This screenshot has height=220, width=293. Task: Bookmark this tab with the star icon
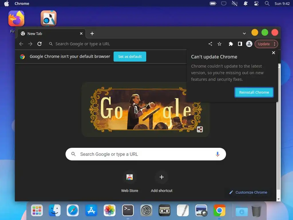click(219, 44)
